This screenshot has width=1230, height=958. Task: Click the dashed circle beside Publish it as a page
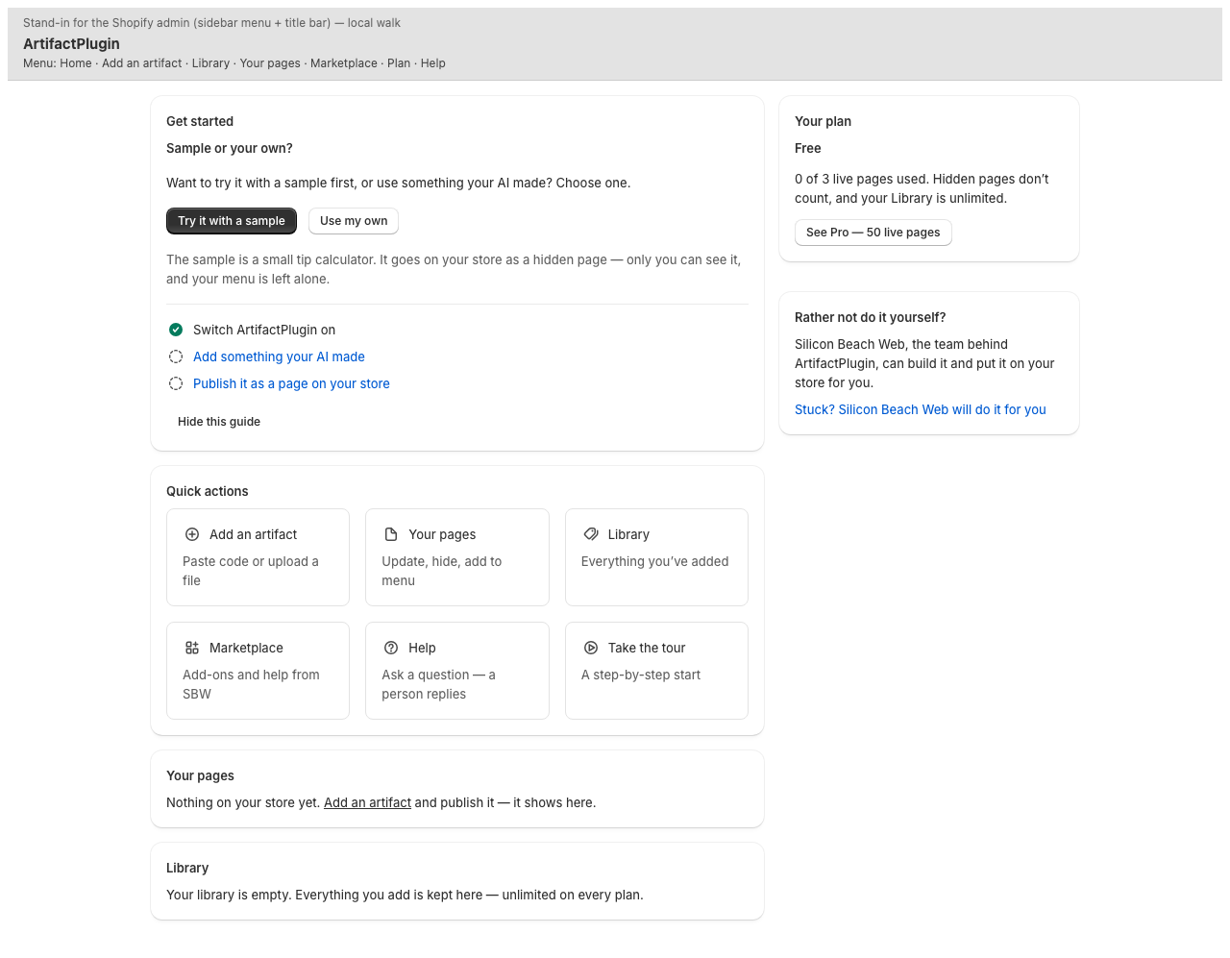[176, 383]
